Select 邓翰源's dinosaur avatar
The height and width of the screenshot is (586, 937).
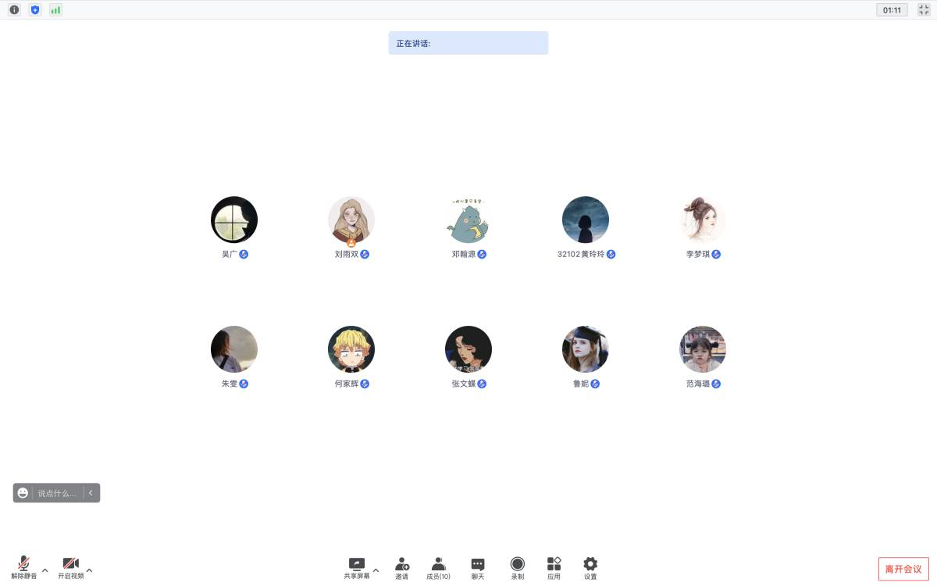[468, 220]
